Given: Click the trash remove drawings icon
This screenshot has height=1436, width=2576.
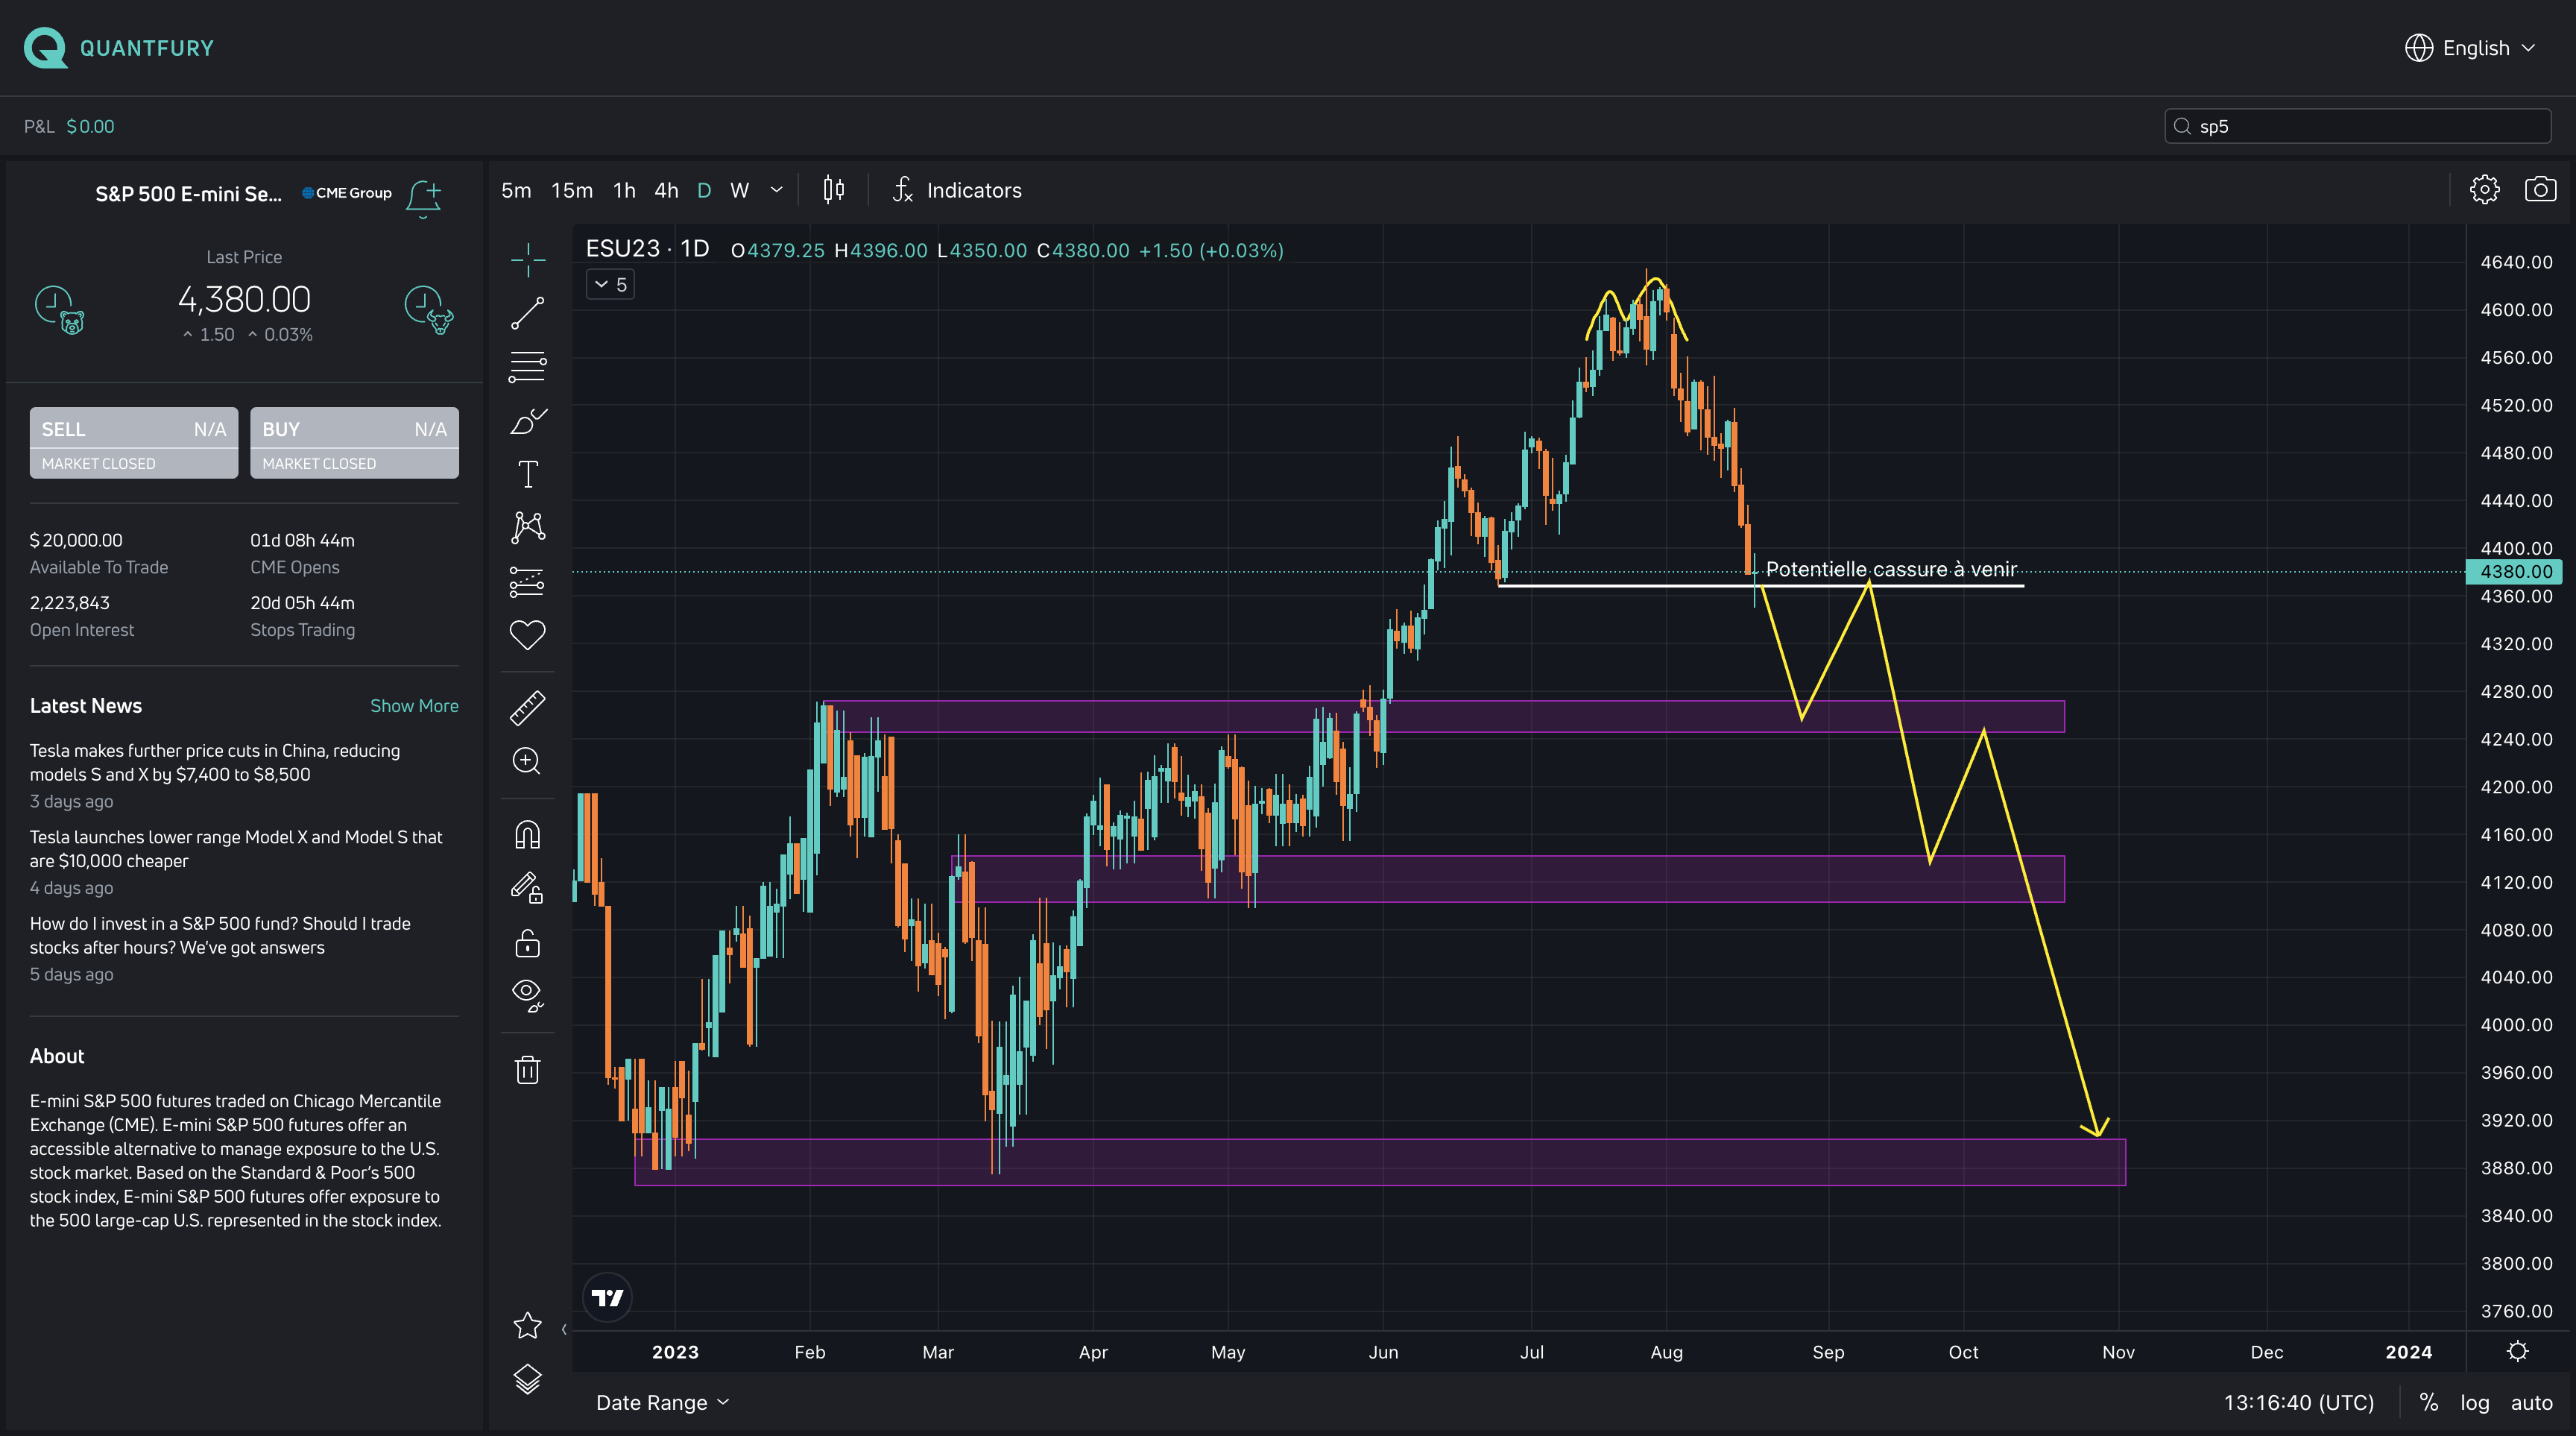Looking at the screenshot, I should tap(527, 1070).
